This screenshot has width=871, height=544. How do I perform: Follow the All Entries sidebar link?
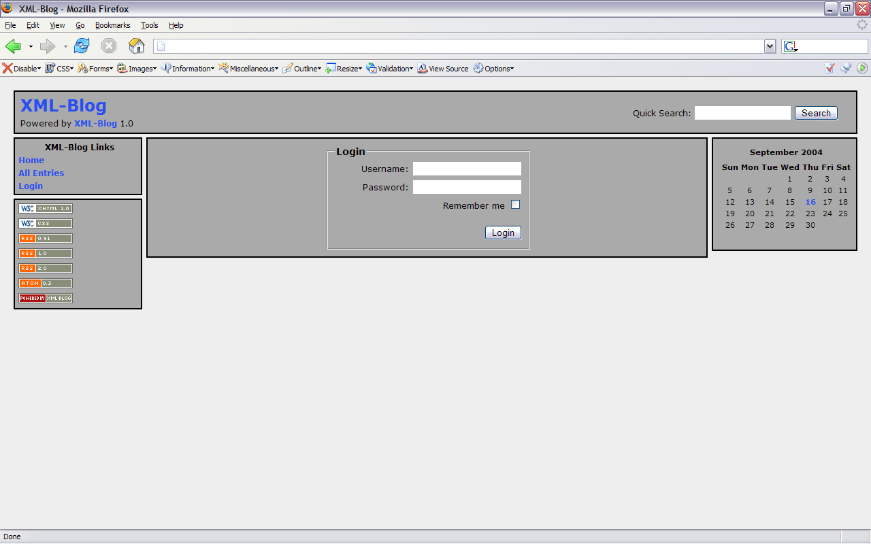pos(42,173)
